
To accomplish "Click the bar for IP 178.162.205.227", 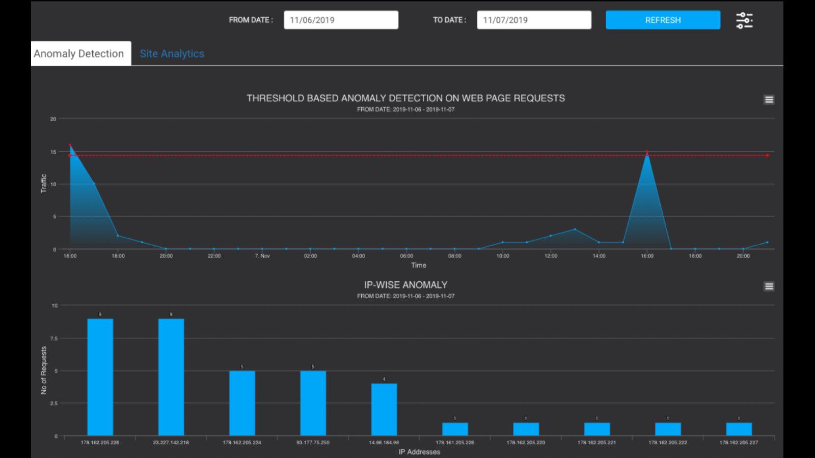I will click(x=738, y=428).
